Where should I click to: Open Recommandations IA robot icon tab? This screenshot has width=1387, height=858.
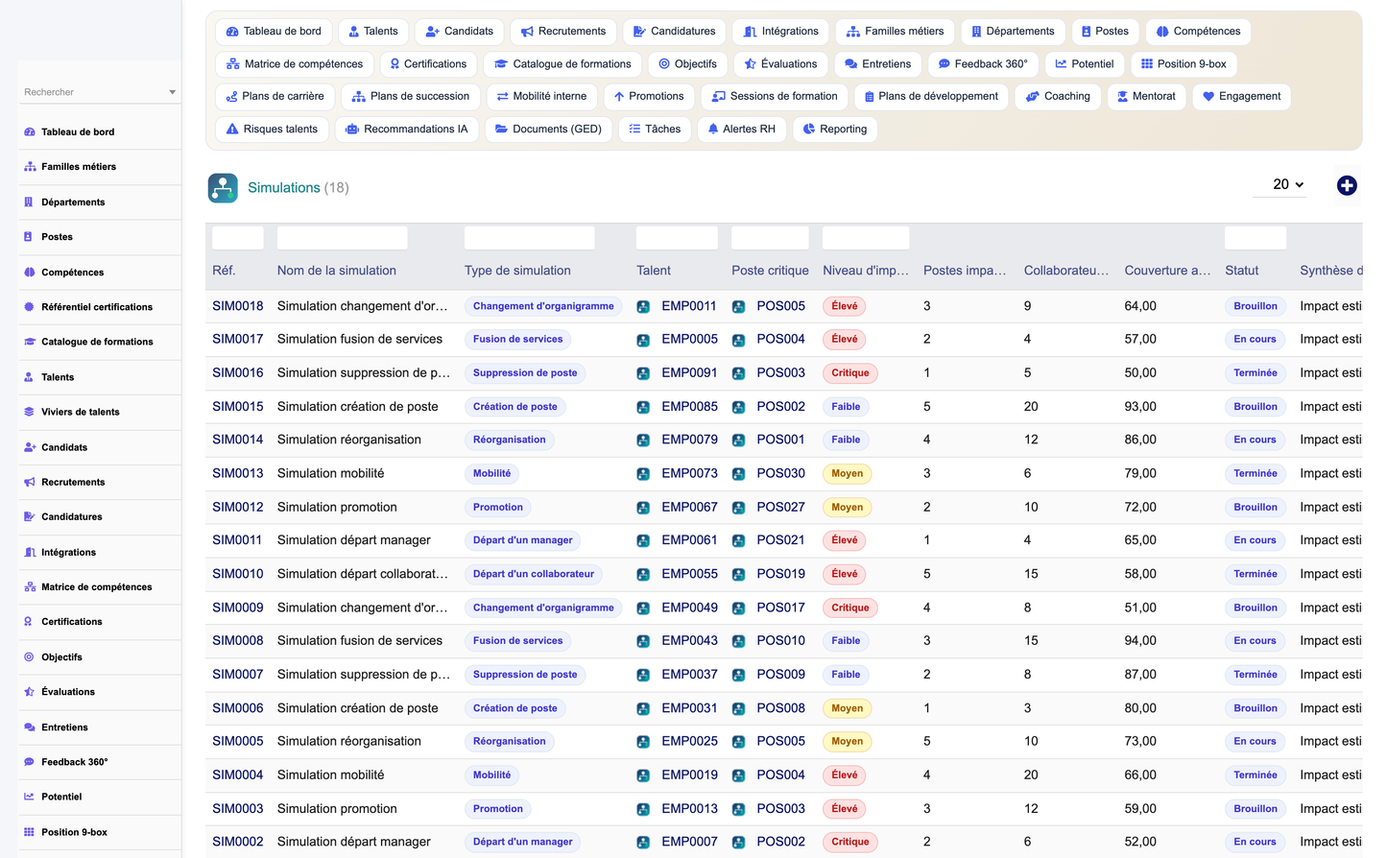pyautogui.click(x=407, y=130)
